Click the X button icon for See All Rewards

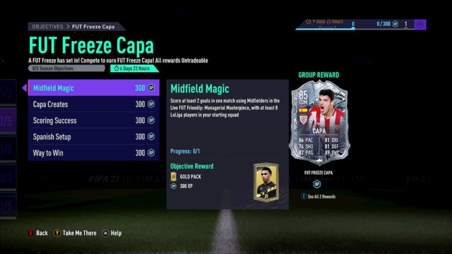[x=303, y=197]
